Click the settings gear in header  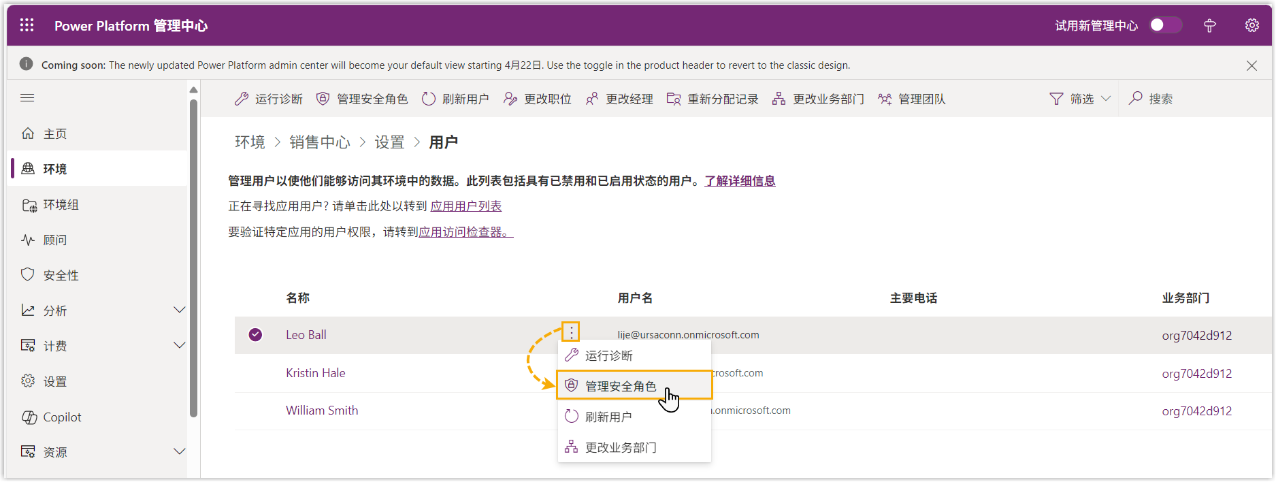[1252, 25]
